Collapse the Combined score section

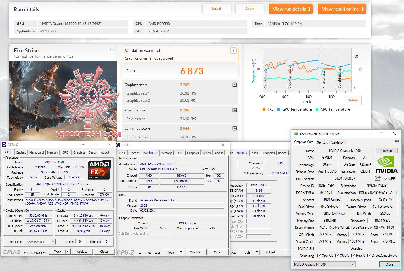coord(235,128)
